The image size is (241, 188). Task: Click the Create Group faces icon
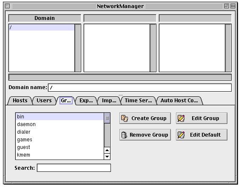[x=125, y=118]
